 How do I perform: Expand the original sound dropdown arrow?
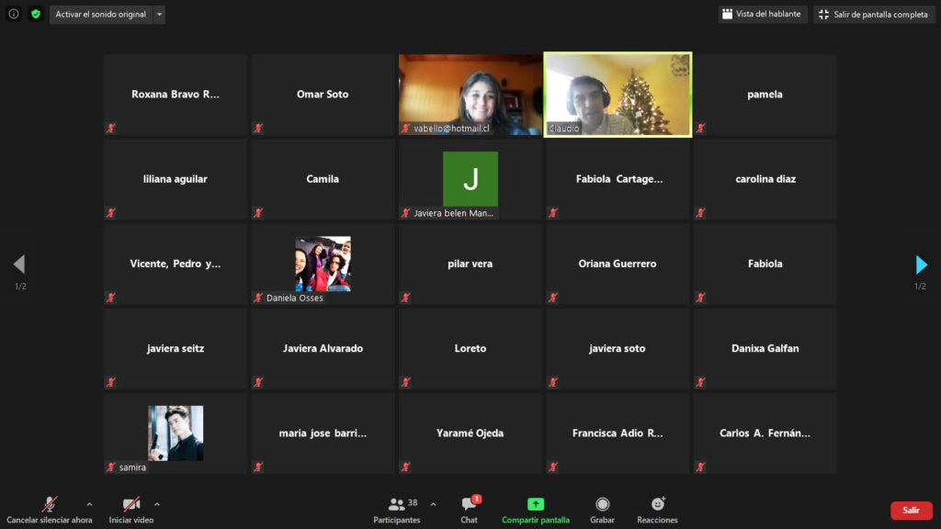tap(159, 15)
